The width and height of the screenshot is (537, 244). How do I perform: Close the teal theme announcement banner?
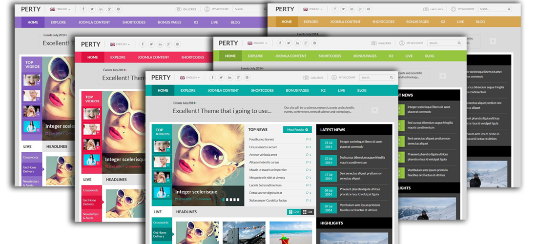click(374, 111)
